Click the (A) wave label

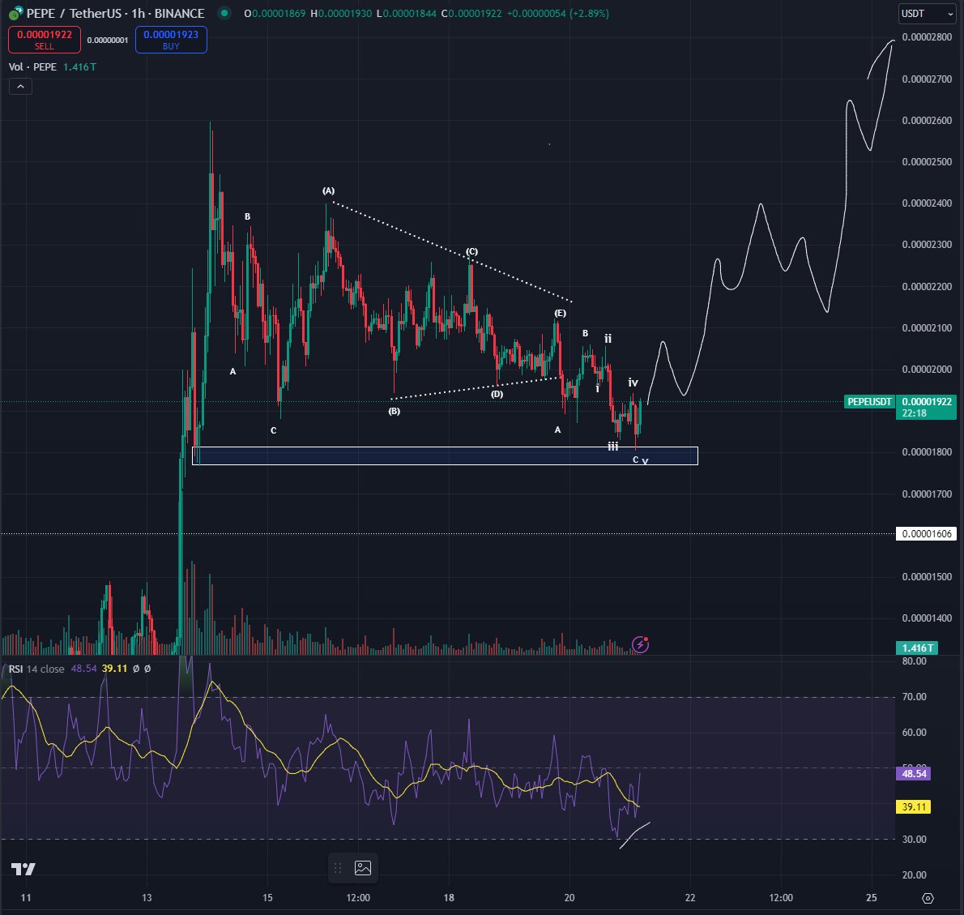[328, 190]
